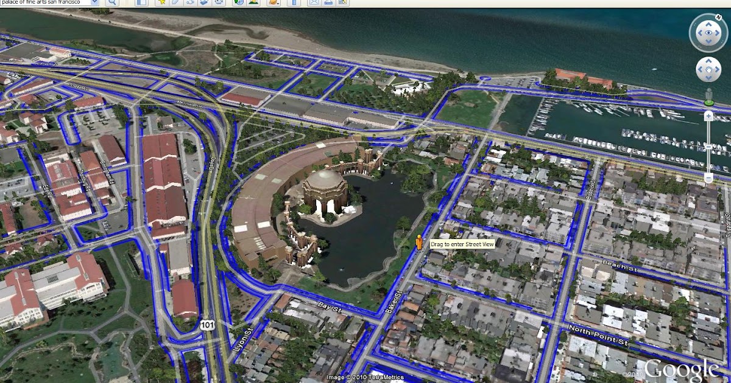Toggle sunlight across the landscape
This screenshot has height=383, width=731.
pos(253,2)
